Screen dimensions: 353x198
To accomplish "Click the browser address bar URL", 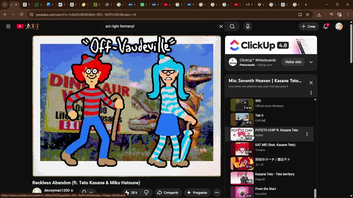I will point(86,15).
